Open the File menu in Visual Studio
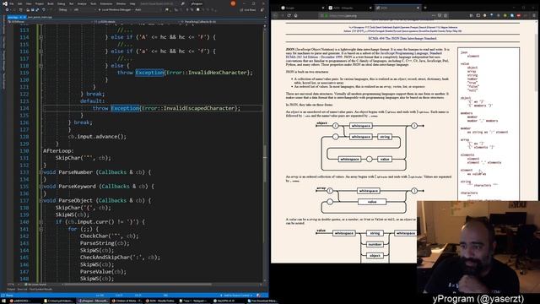The image size is (540, 304). coord(11,3)
